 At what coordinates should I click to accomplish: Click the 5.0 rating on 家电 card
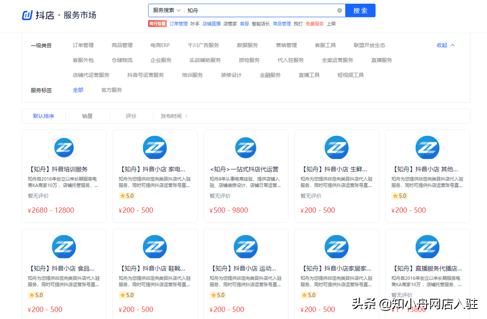pos(127,196)
